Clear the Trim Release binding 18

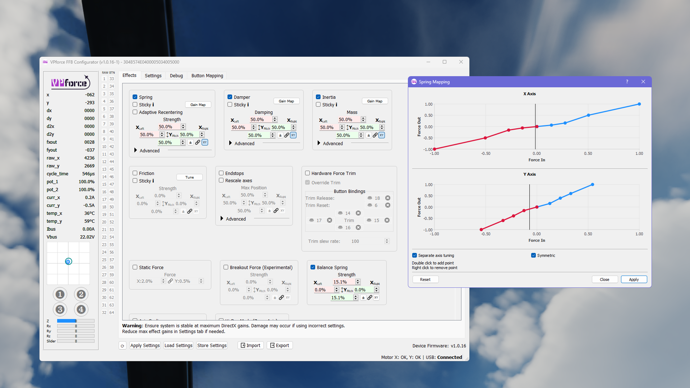[388, 198]
